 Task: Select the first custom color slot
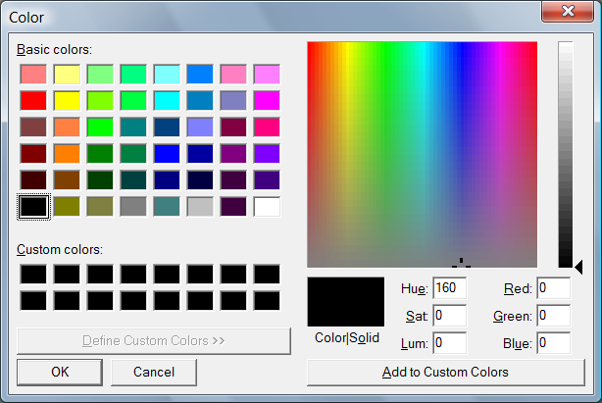point(33,274)
